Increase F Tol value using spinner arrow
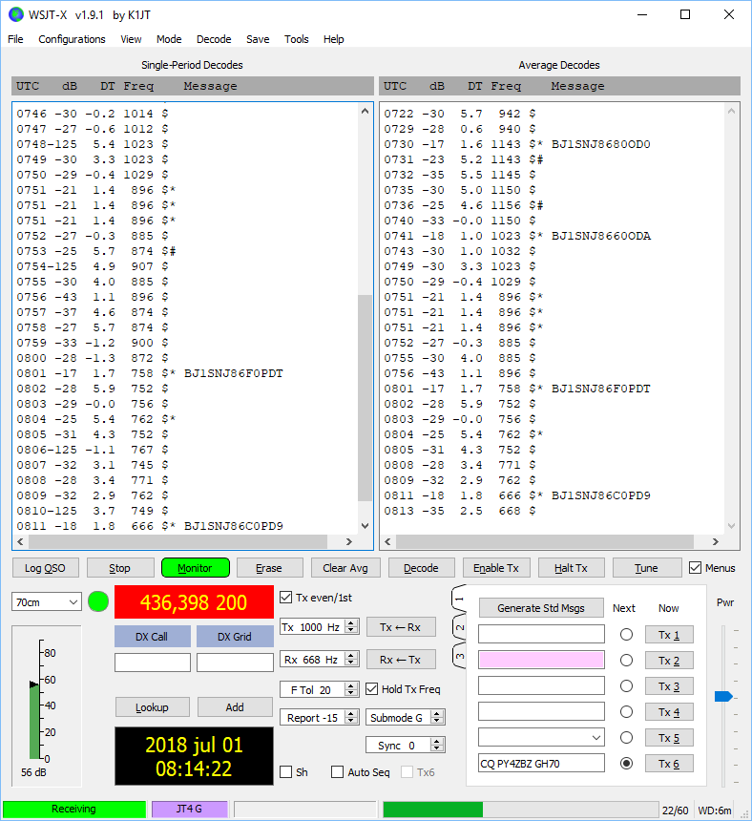The height and width of the screenshot is (821, 752). point(351,685)
